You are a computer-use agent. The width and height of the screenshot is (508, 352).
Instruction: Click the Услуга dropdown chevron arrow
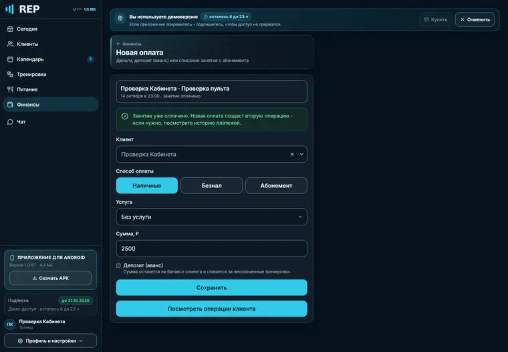click(x=300, y=217)
